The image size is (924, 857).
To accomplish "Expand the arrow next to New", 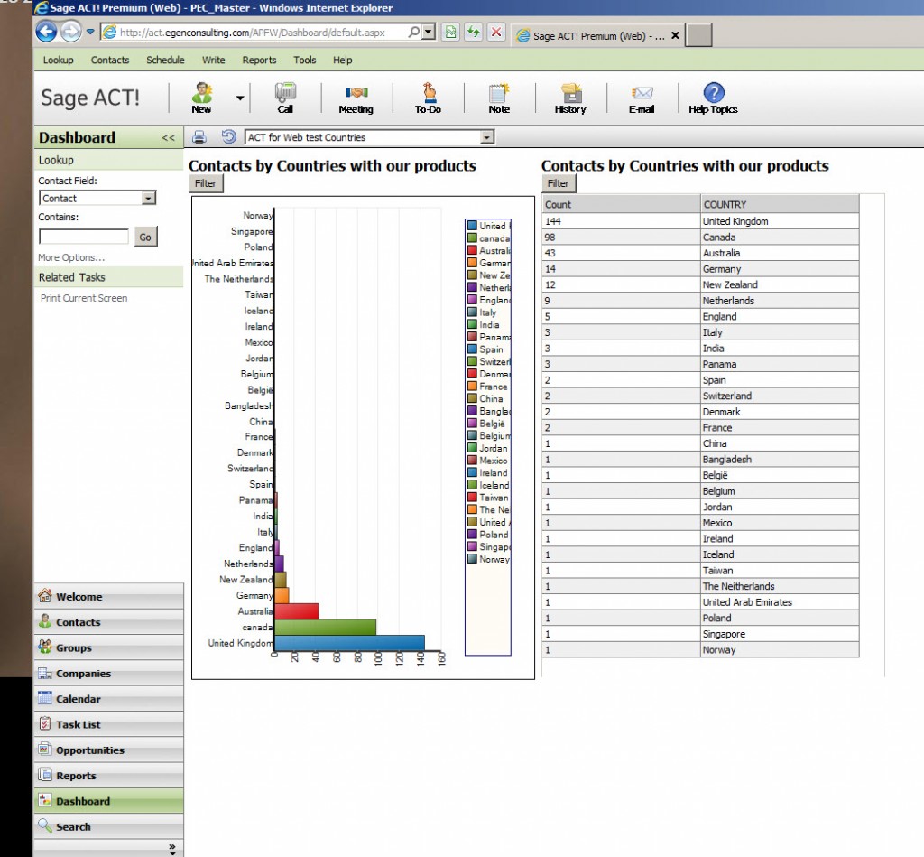I will (240, 98).
